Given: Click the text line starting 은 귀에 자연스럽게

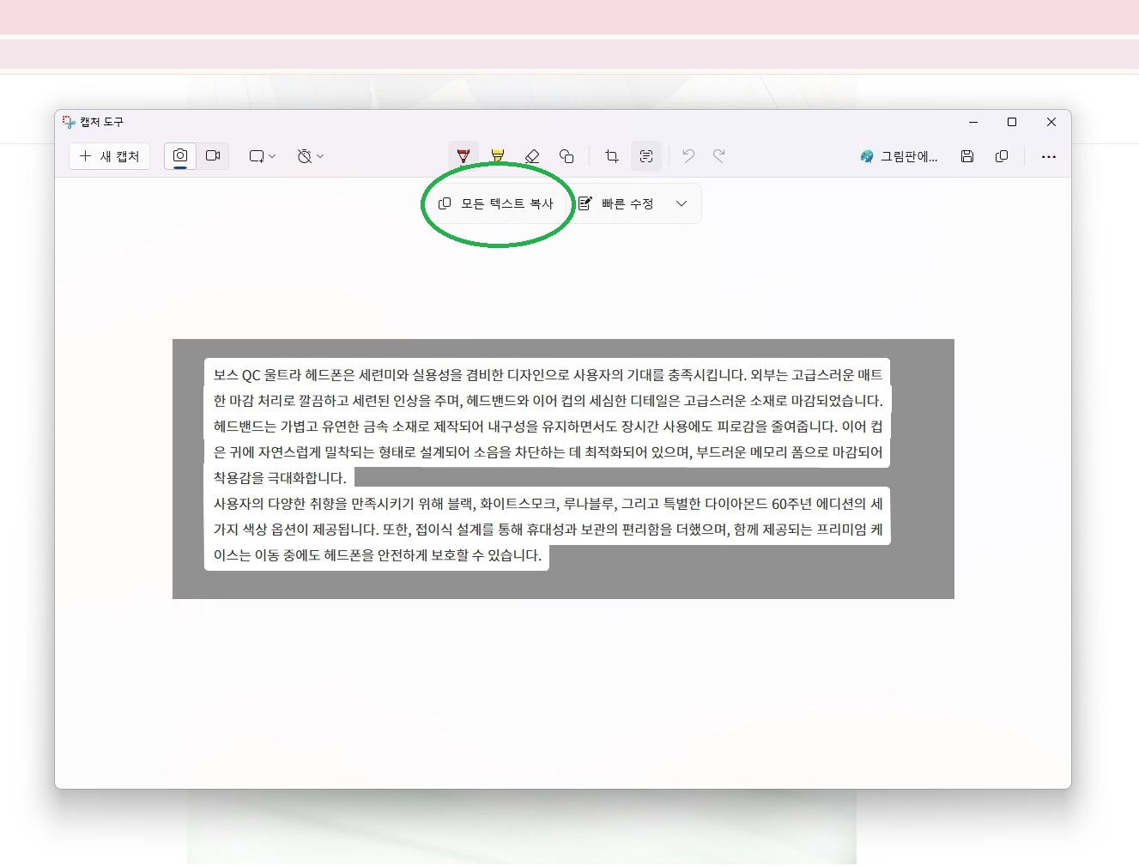Looking at the screenshot, I should click(548, 452).
